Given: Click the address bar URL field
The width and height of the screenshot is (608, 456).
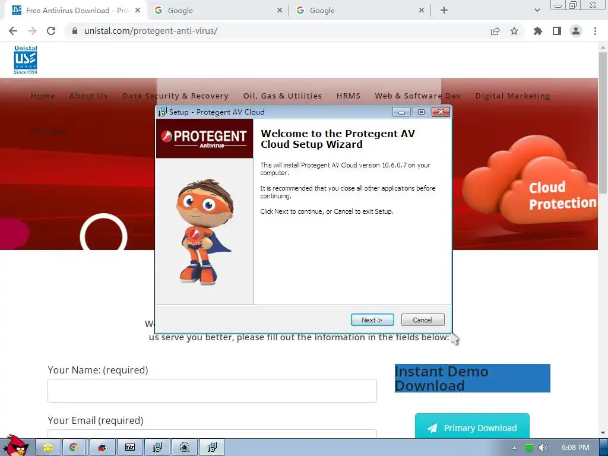Looking at the screenshot, I should tap(279, 31).
